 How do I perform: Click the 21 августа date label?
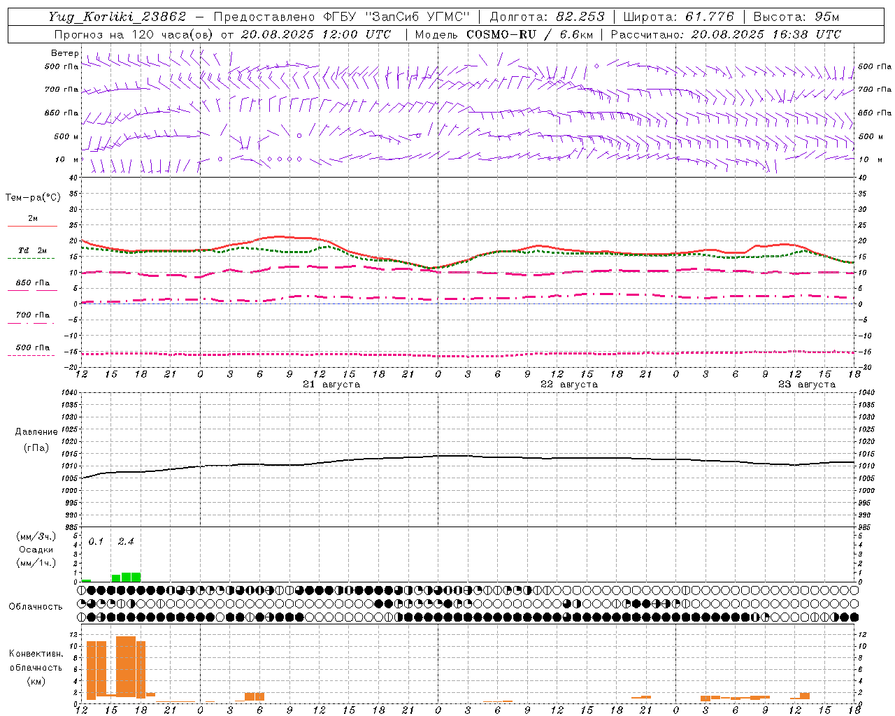(331, 385)
